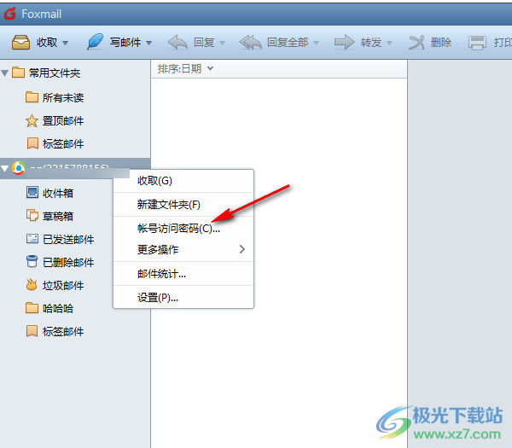Select 垃圾邮件 folder label

[63, 285]
